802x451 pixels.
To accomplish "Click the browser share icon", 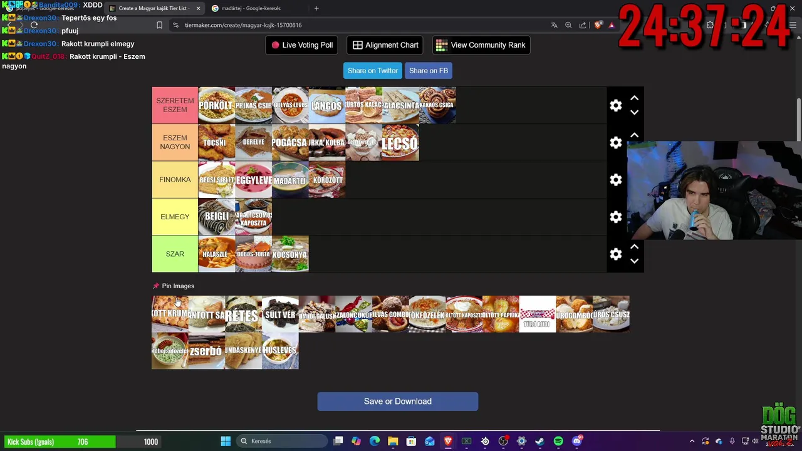I will point(583,25).
